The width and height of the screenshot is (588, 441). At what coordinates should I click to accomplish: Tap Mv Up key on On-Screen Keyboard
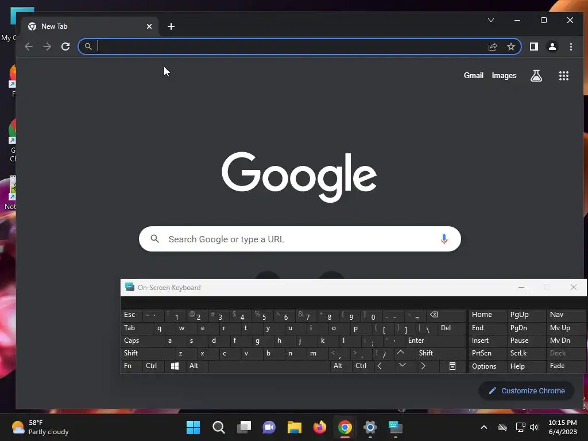tap(566, 328)
